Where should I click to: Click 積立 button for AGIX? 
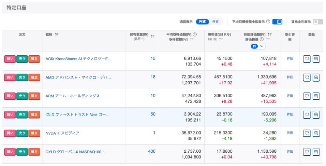[x=34, y=59]
